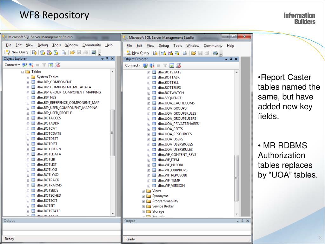This screenshot has height=244, width=325.
Task: Click Disconnect icon in left Object Explorer
Action: tap(31, 65)
